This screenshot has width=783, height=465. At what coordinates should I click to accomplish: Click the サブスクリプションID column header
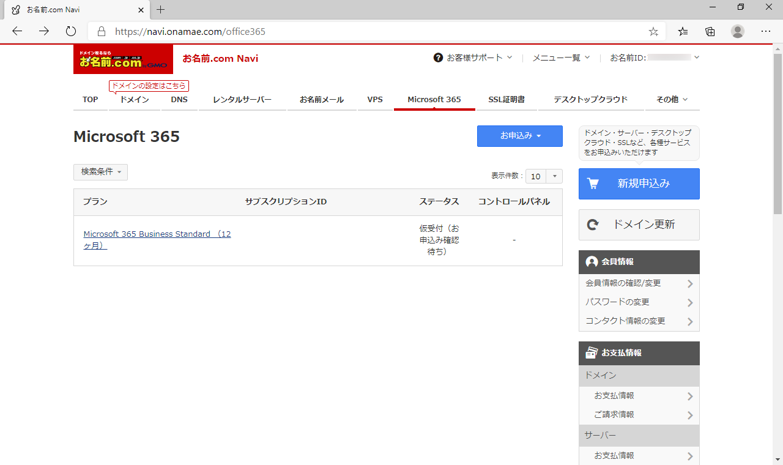(286, 202)
